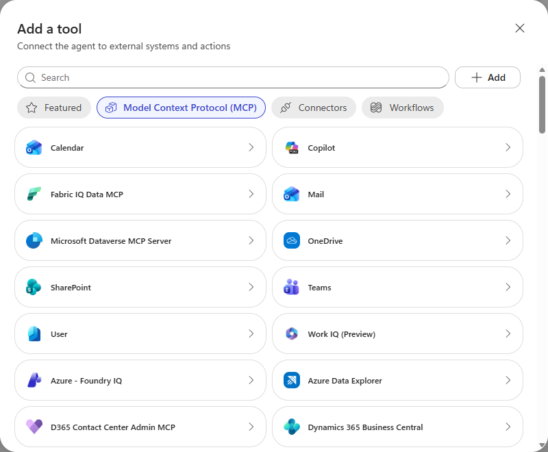Open the SharePoint row chevron
548x452 pixels.
click(251, 287)
